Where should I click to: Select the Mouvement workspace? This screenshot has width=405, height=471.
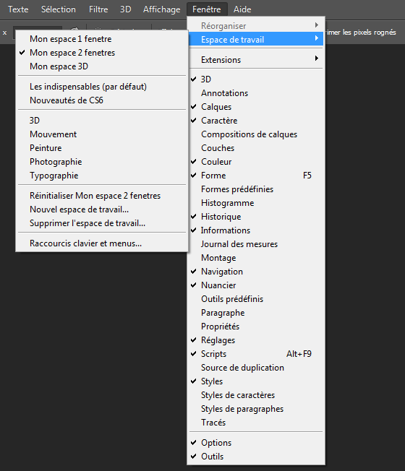(x=102, y=134)
